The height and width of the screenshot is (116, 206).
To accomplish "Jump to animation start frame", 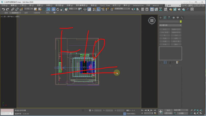I will click(142, 110).
